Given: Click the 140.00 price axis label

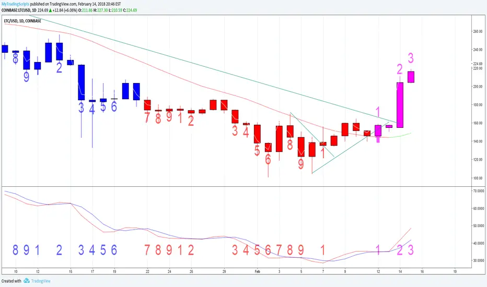Looking at the screenshot, I should coord(478,141).
